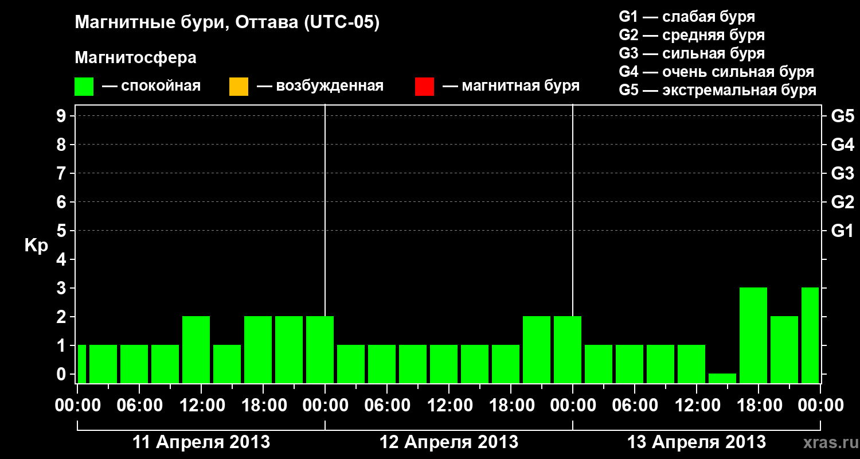860x459 pixels.
Task: Click the text 'G1 — слабая буря'
Action: coord(687,17)
